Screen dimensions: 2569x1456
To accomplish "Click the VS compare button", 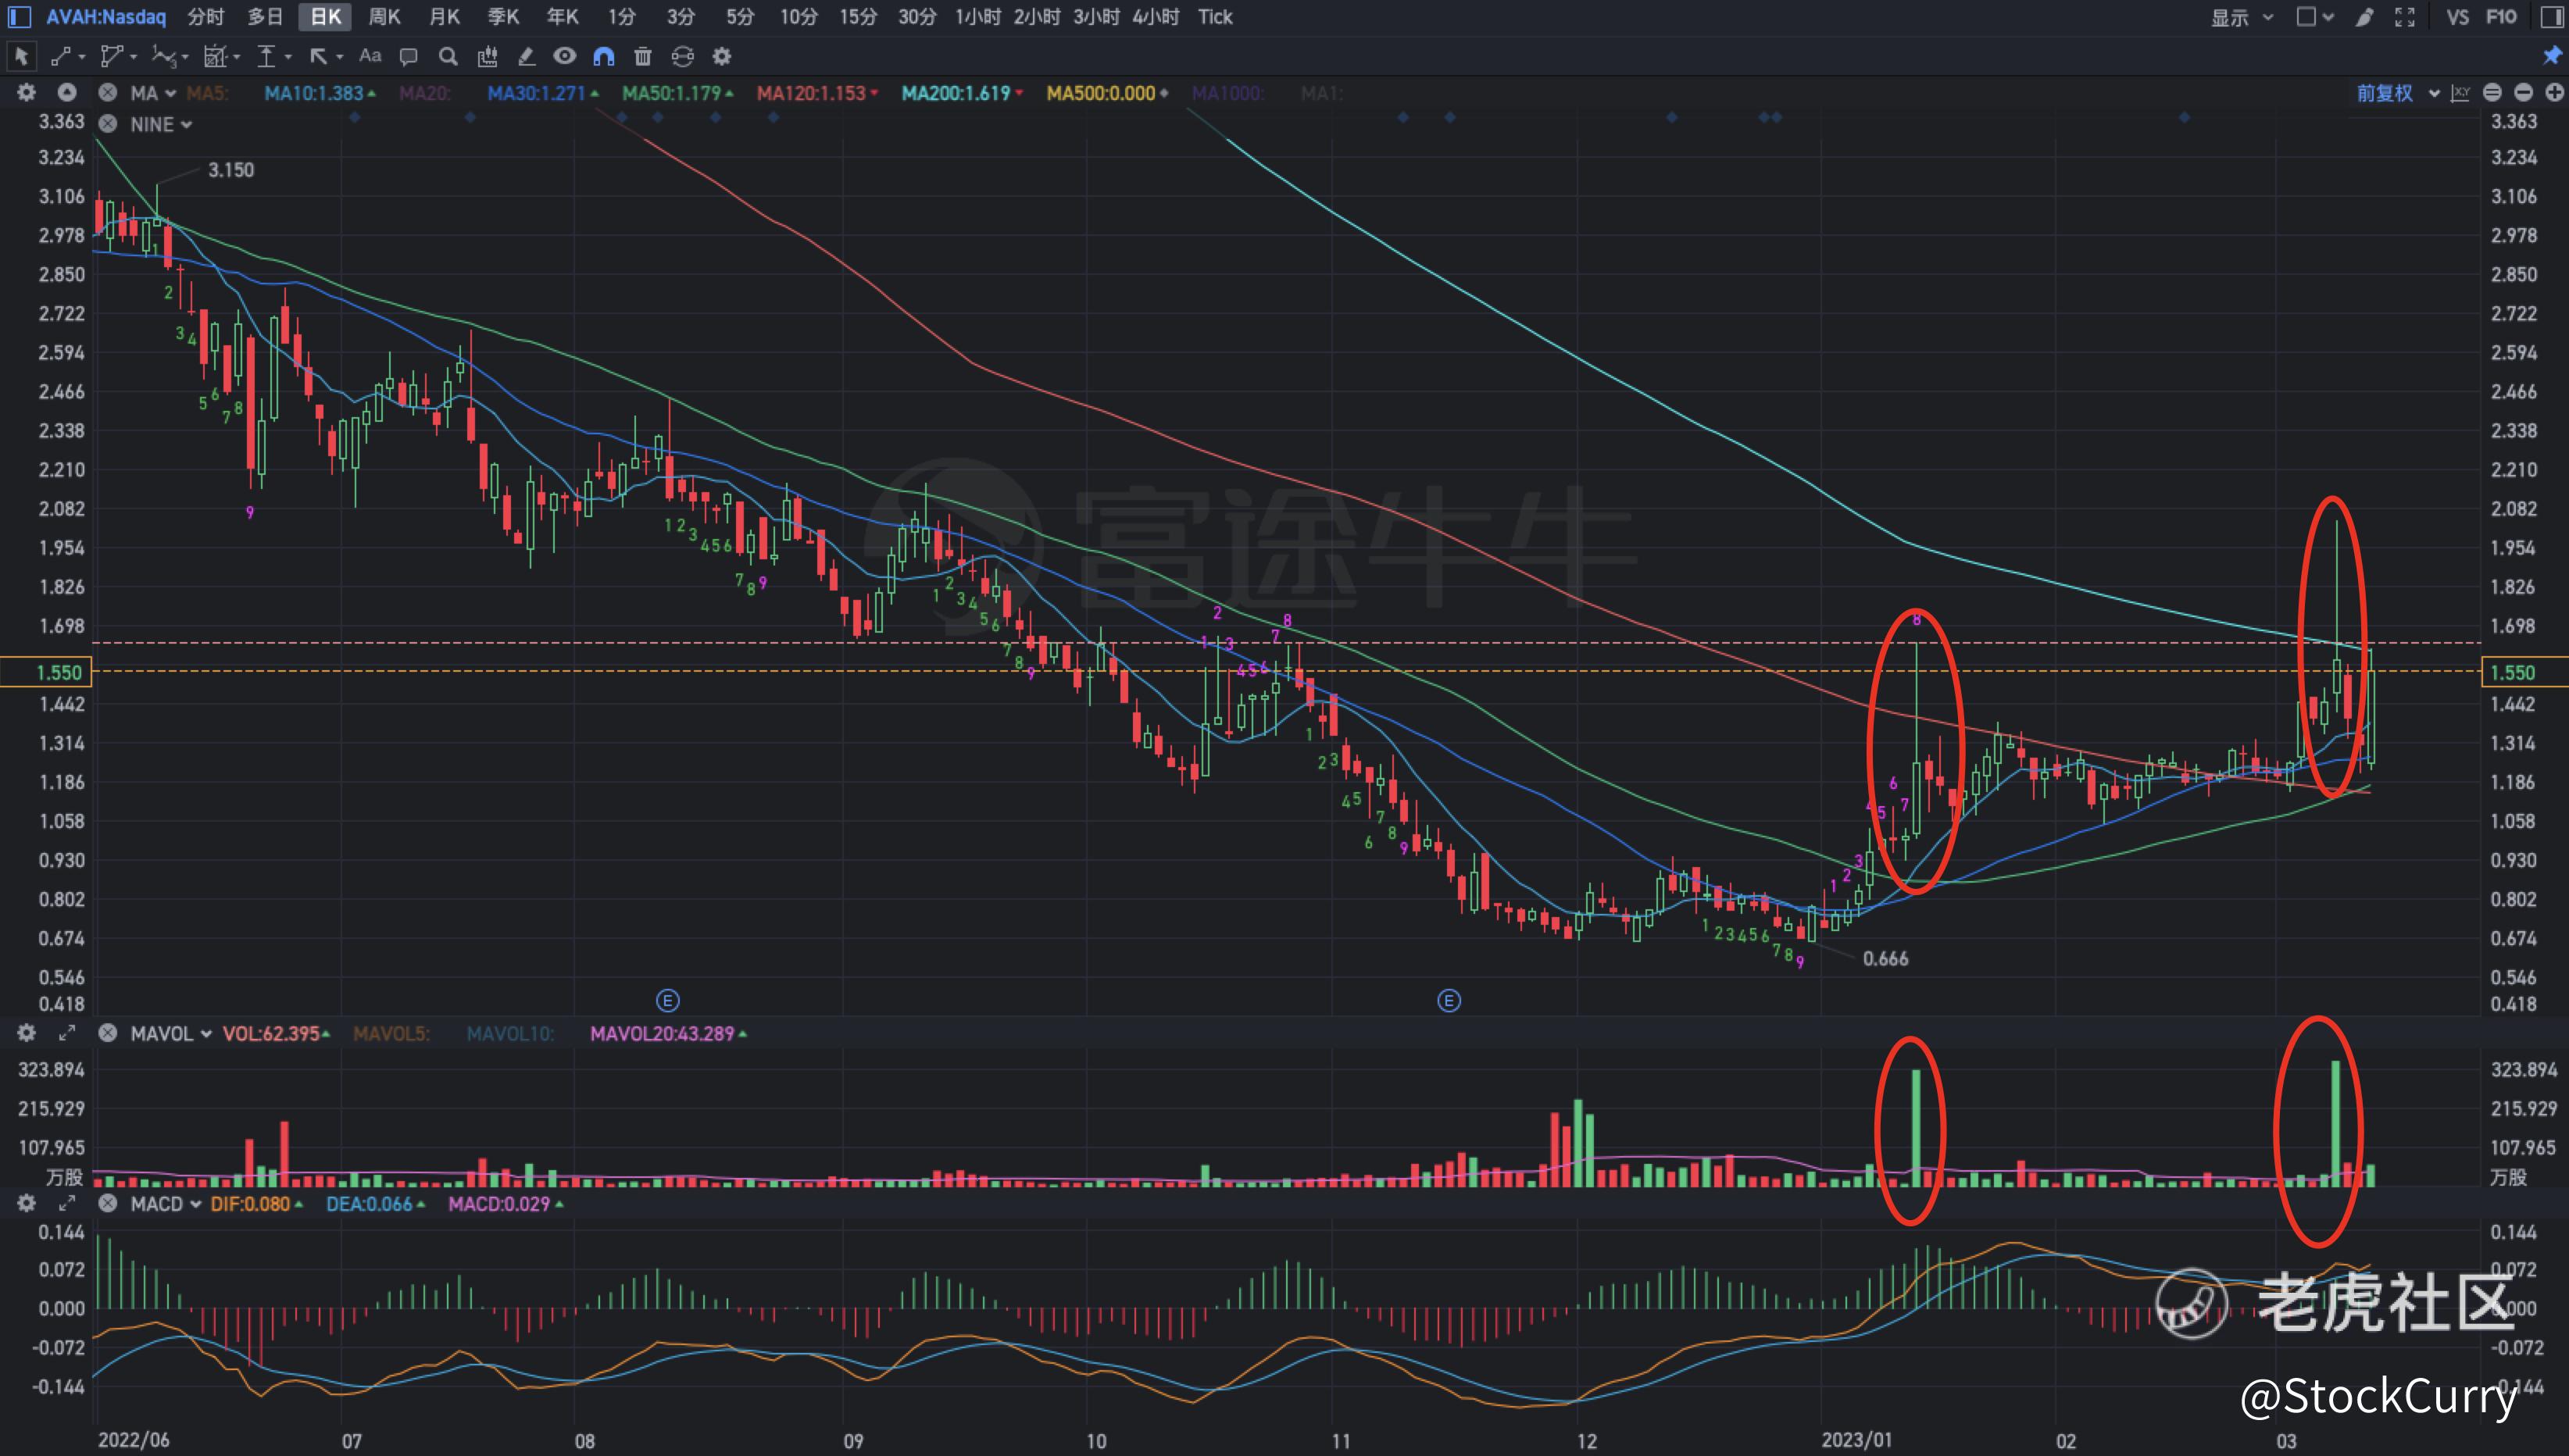I will tap(2457, 17).
